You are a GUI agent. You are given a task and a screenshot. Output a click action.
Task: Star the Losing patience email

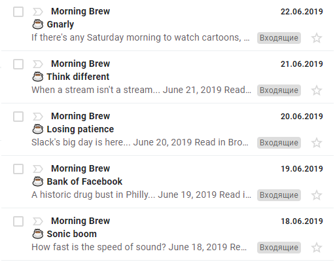coord(317,143)
